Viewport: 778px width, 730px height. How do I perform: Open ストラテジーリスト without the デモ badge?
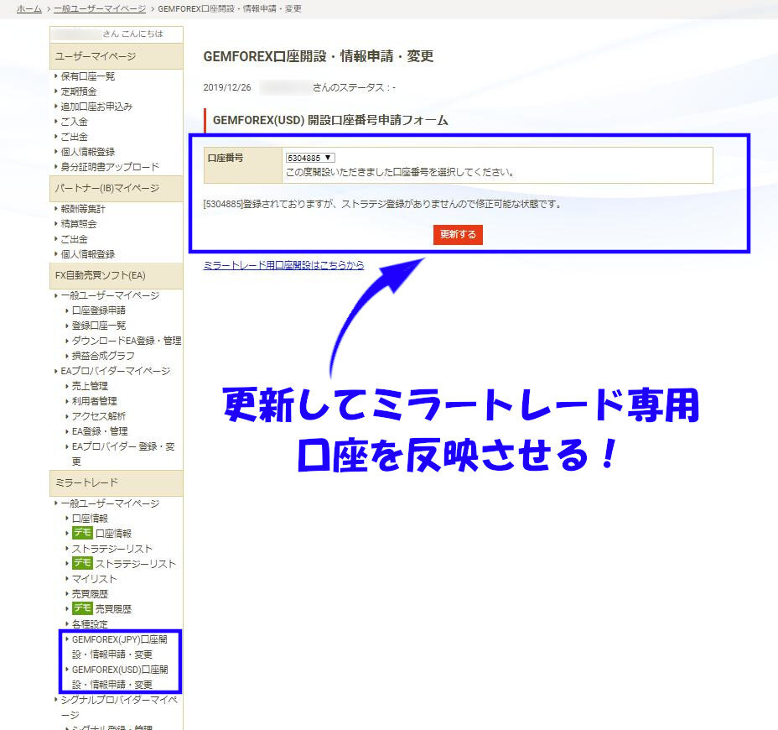112,549
